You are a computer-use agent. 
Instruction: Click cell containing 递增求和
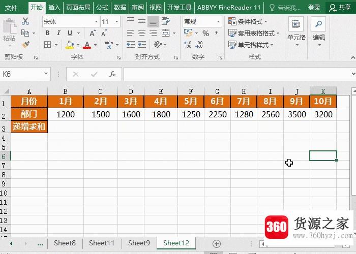pos(29,126)
